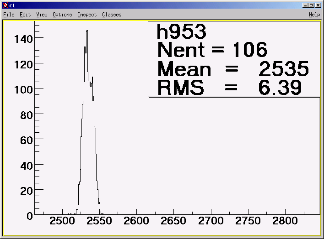324x239 pixels.
Task: Open the View menu
Action: [42, 15]
